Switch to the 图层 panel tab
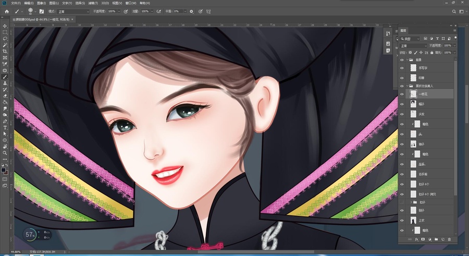Image resolution: width=469 pixels, height=256 pixels. 403,31
